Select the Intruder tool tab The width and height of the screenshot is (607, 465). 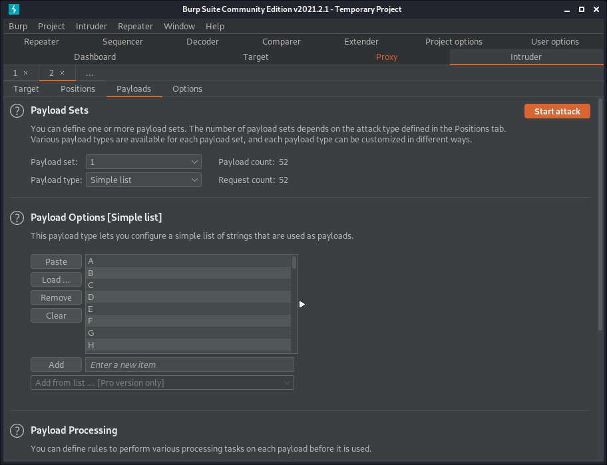point(526,57)
